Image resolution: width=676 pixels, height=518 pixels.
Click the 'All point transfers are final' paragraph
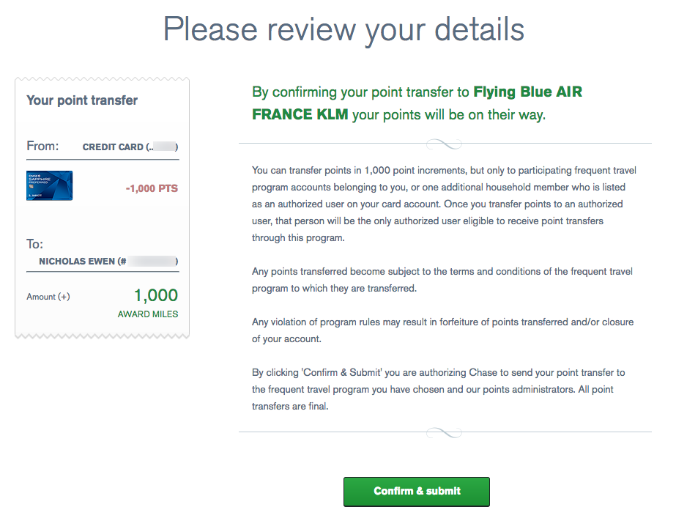tap(438, 389)
